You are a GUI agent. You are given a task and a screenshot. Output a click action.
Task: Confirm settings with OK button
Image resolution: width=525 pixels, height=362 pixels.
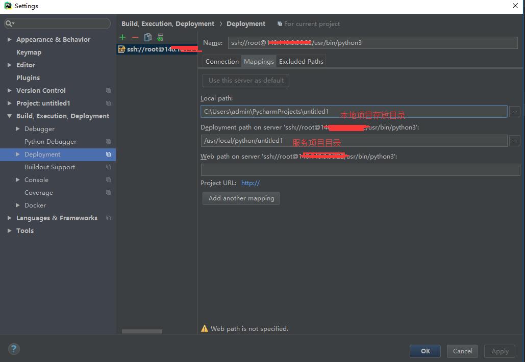pyautogui.click(x=425, y=351)
